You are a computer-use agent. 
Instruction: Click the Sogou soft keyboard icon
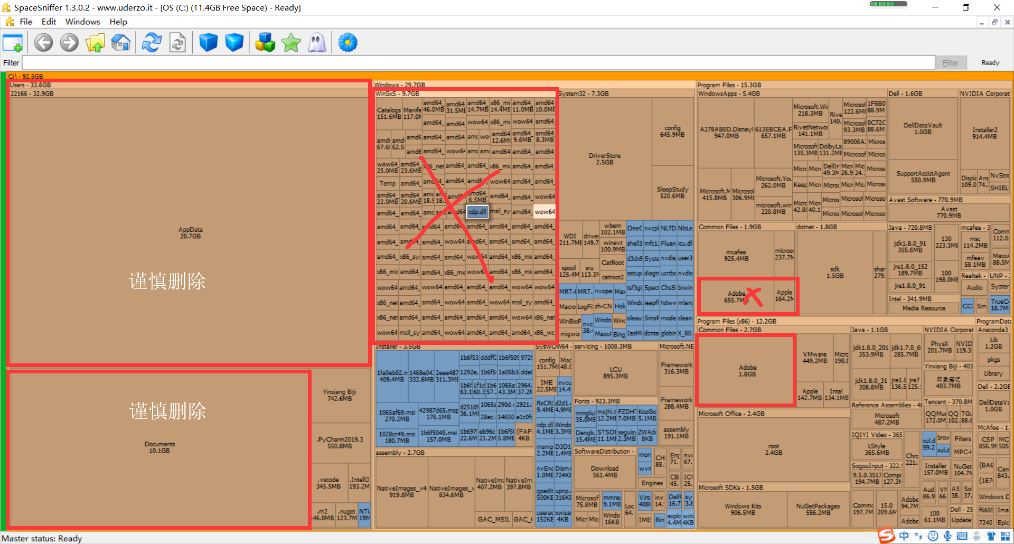(x=962, y=536)
